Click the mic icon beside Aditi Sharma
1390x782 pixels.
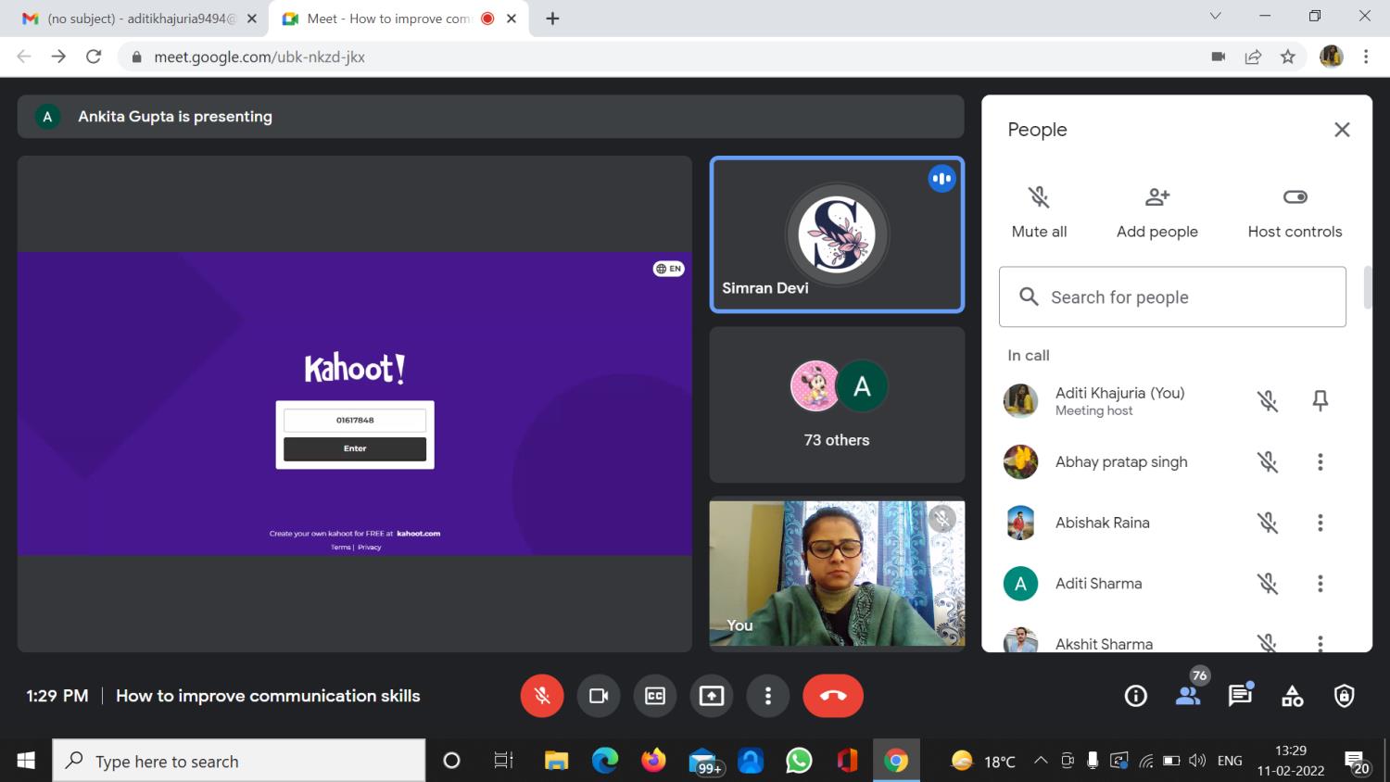click(1268, 584)
